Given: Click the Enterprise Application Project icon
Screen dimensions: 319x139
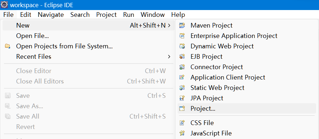Looking at the screenshot, I should [x=182, y=36].
